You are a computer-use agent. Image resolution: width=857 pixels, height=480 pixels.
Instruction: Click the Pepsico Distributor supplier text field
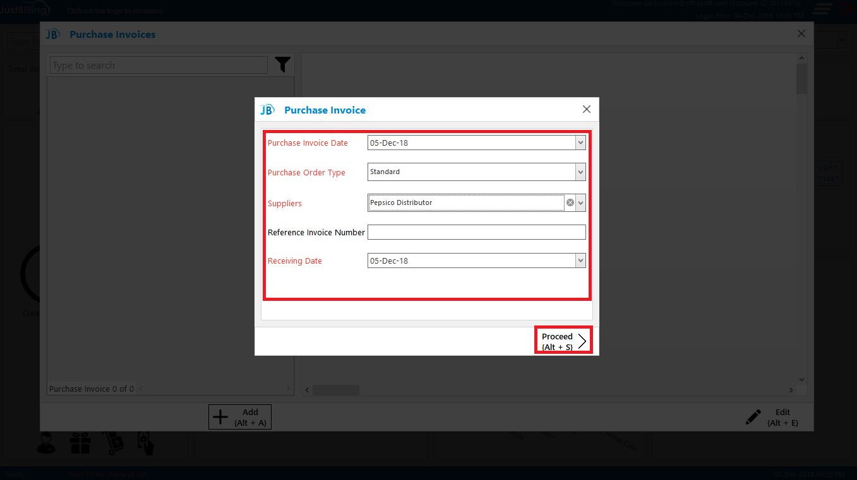pos(466,203)
